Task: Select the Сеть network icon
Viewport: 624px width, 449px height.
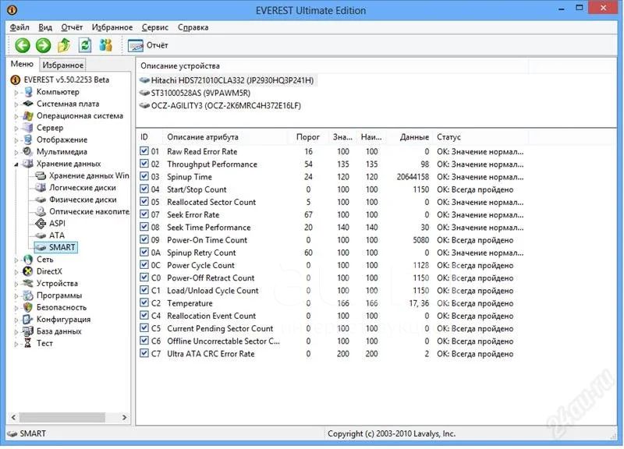Action: coord(28,260)
